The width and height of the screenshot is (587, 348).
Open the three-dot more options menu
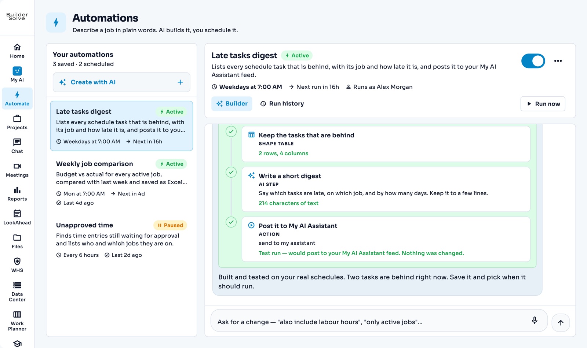pos(558,61)
